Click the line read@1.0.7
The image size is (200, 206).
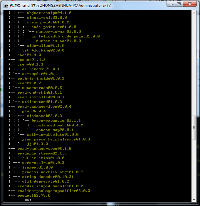(x=29, y=83)
